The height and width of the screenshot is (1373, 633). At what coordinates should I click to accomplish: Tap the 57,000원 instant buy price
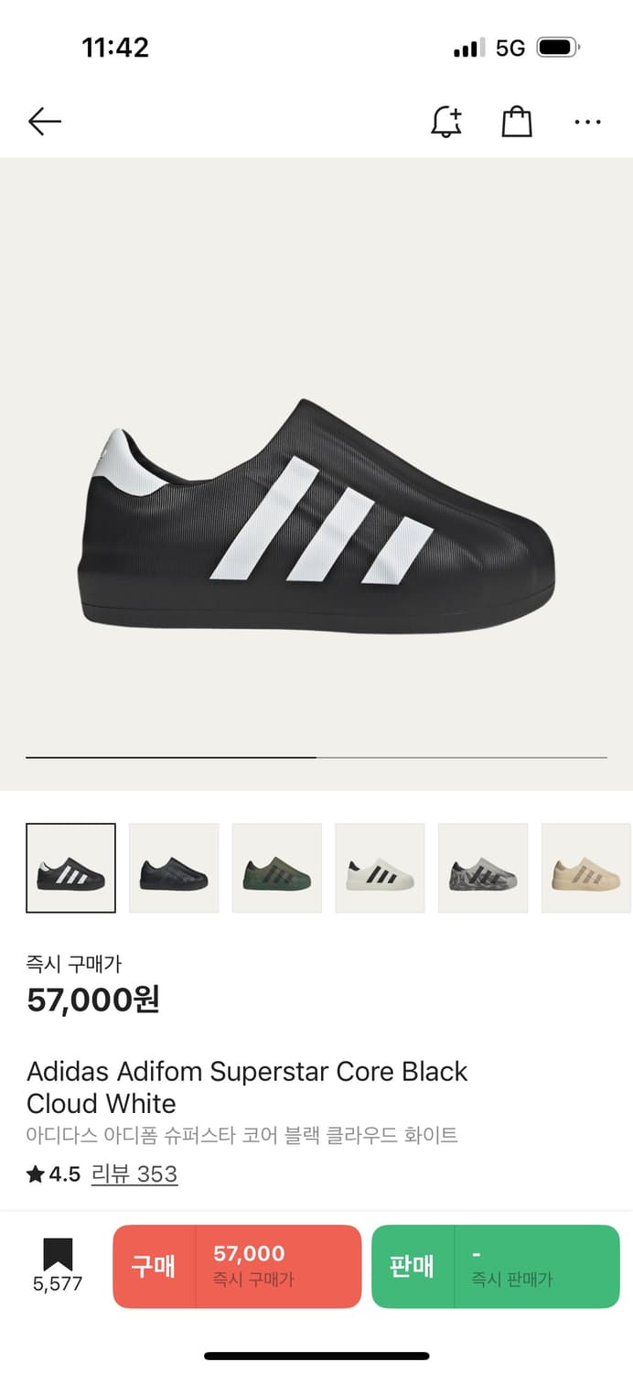tap(93, 1000)
